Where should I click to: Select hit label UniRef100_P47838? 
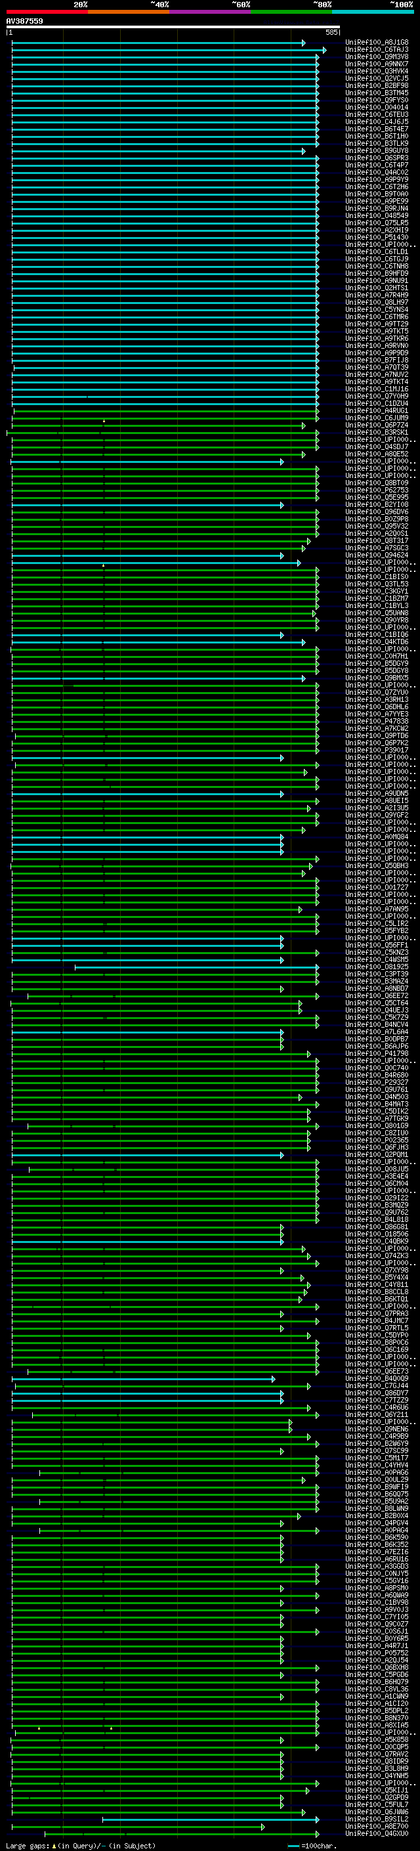pyautogui.click(x=377, y=722)
